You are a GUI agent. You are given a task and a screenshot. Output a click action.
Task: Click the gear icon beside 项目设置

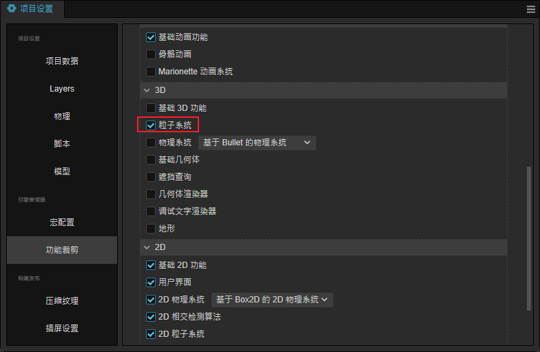click(x=12, y=8)
